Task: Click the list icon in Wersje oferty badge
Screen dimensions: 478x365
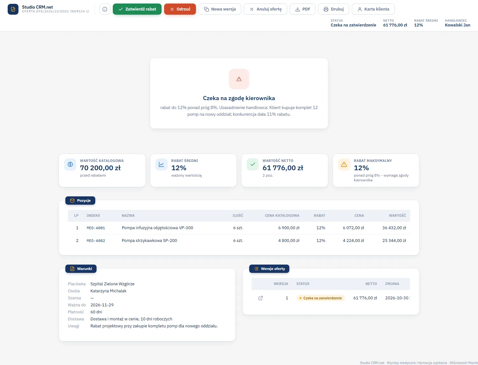Action: (256, 269)
